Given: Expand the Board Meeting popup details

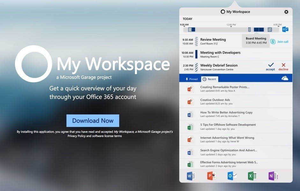Looking at the screenshot, I should click(x=256, y=40).
